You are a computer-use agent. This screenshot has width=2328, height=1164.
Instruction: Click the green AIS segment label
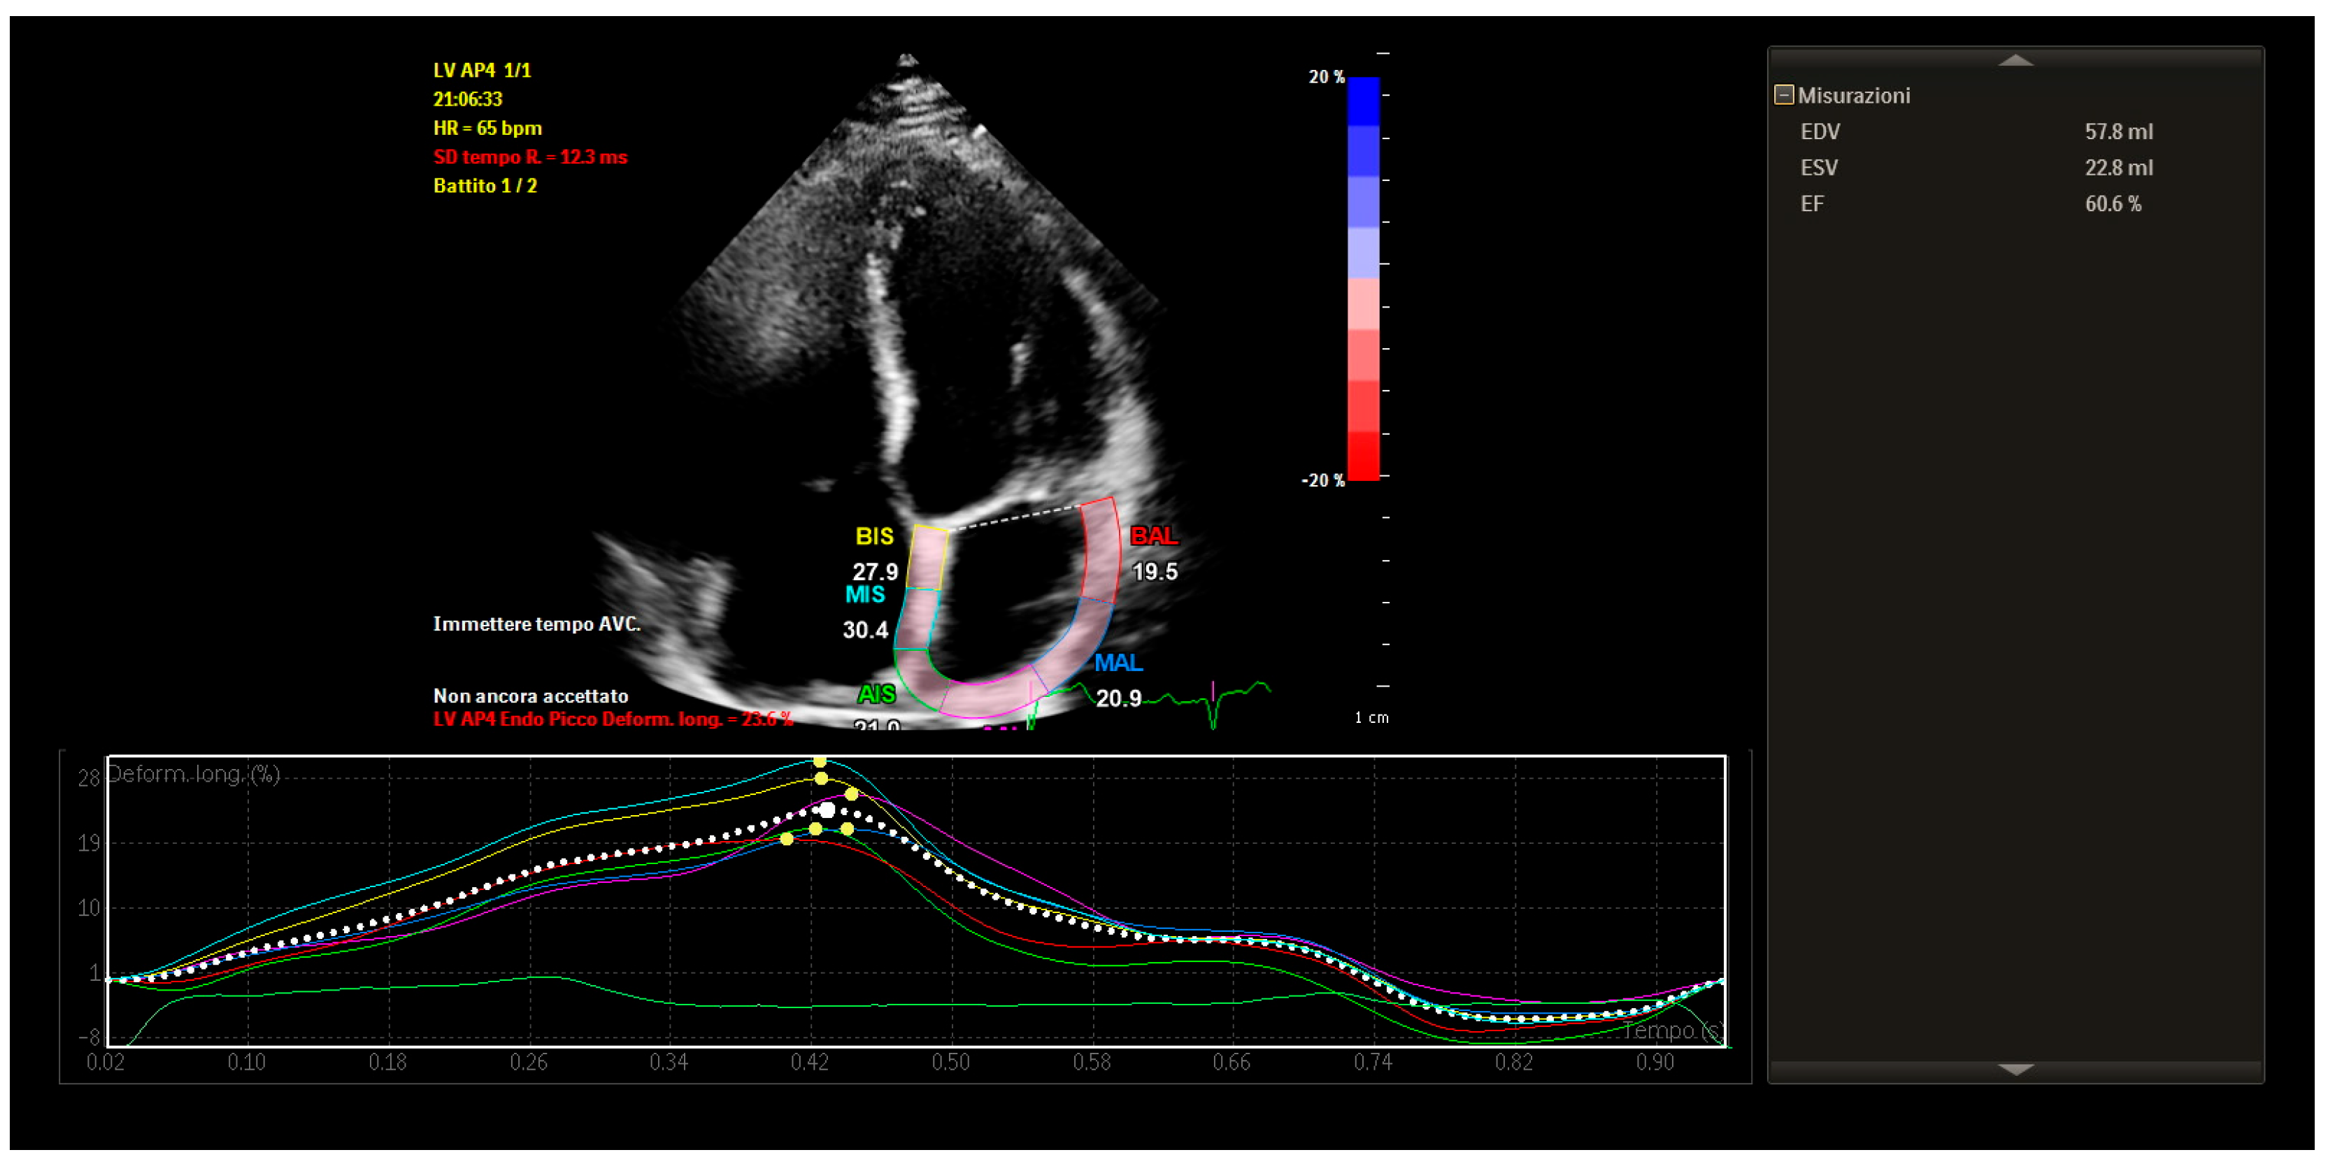click(x=876, y=694)
